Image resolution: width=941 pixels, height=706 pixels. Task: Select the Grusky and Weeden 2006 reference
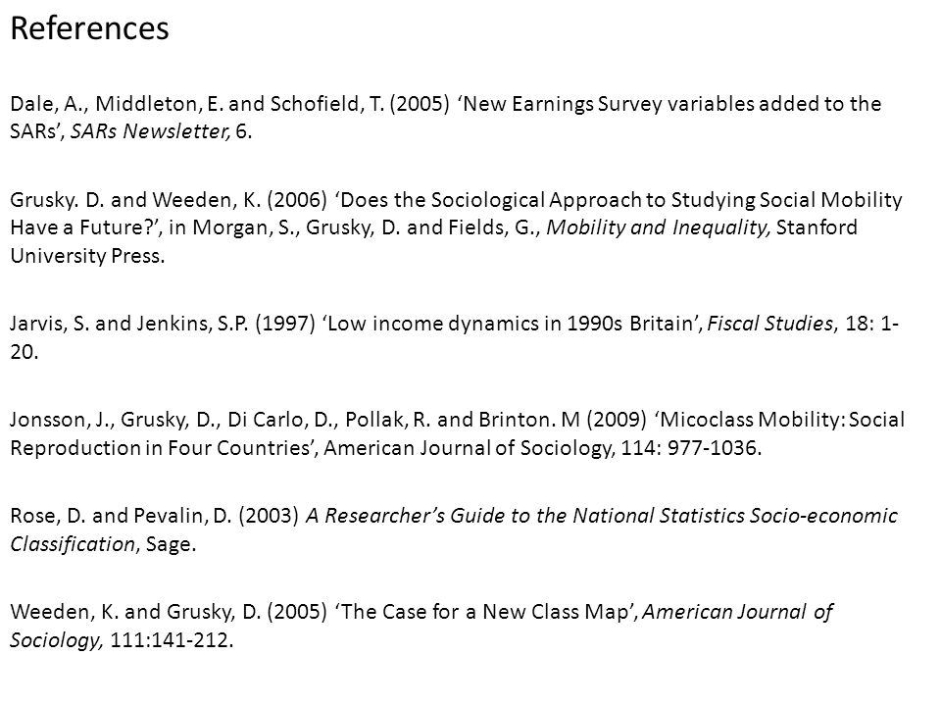(x=456, y=227)
